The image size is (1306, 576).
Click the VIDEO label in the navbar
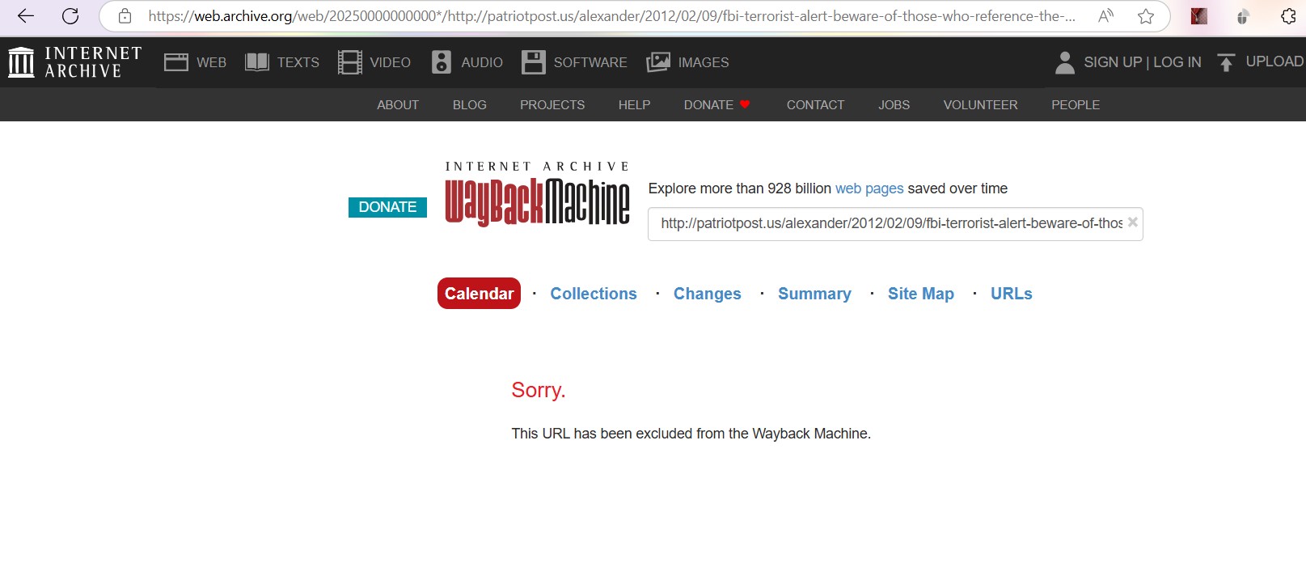[391, 62]
